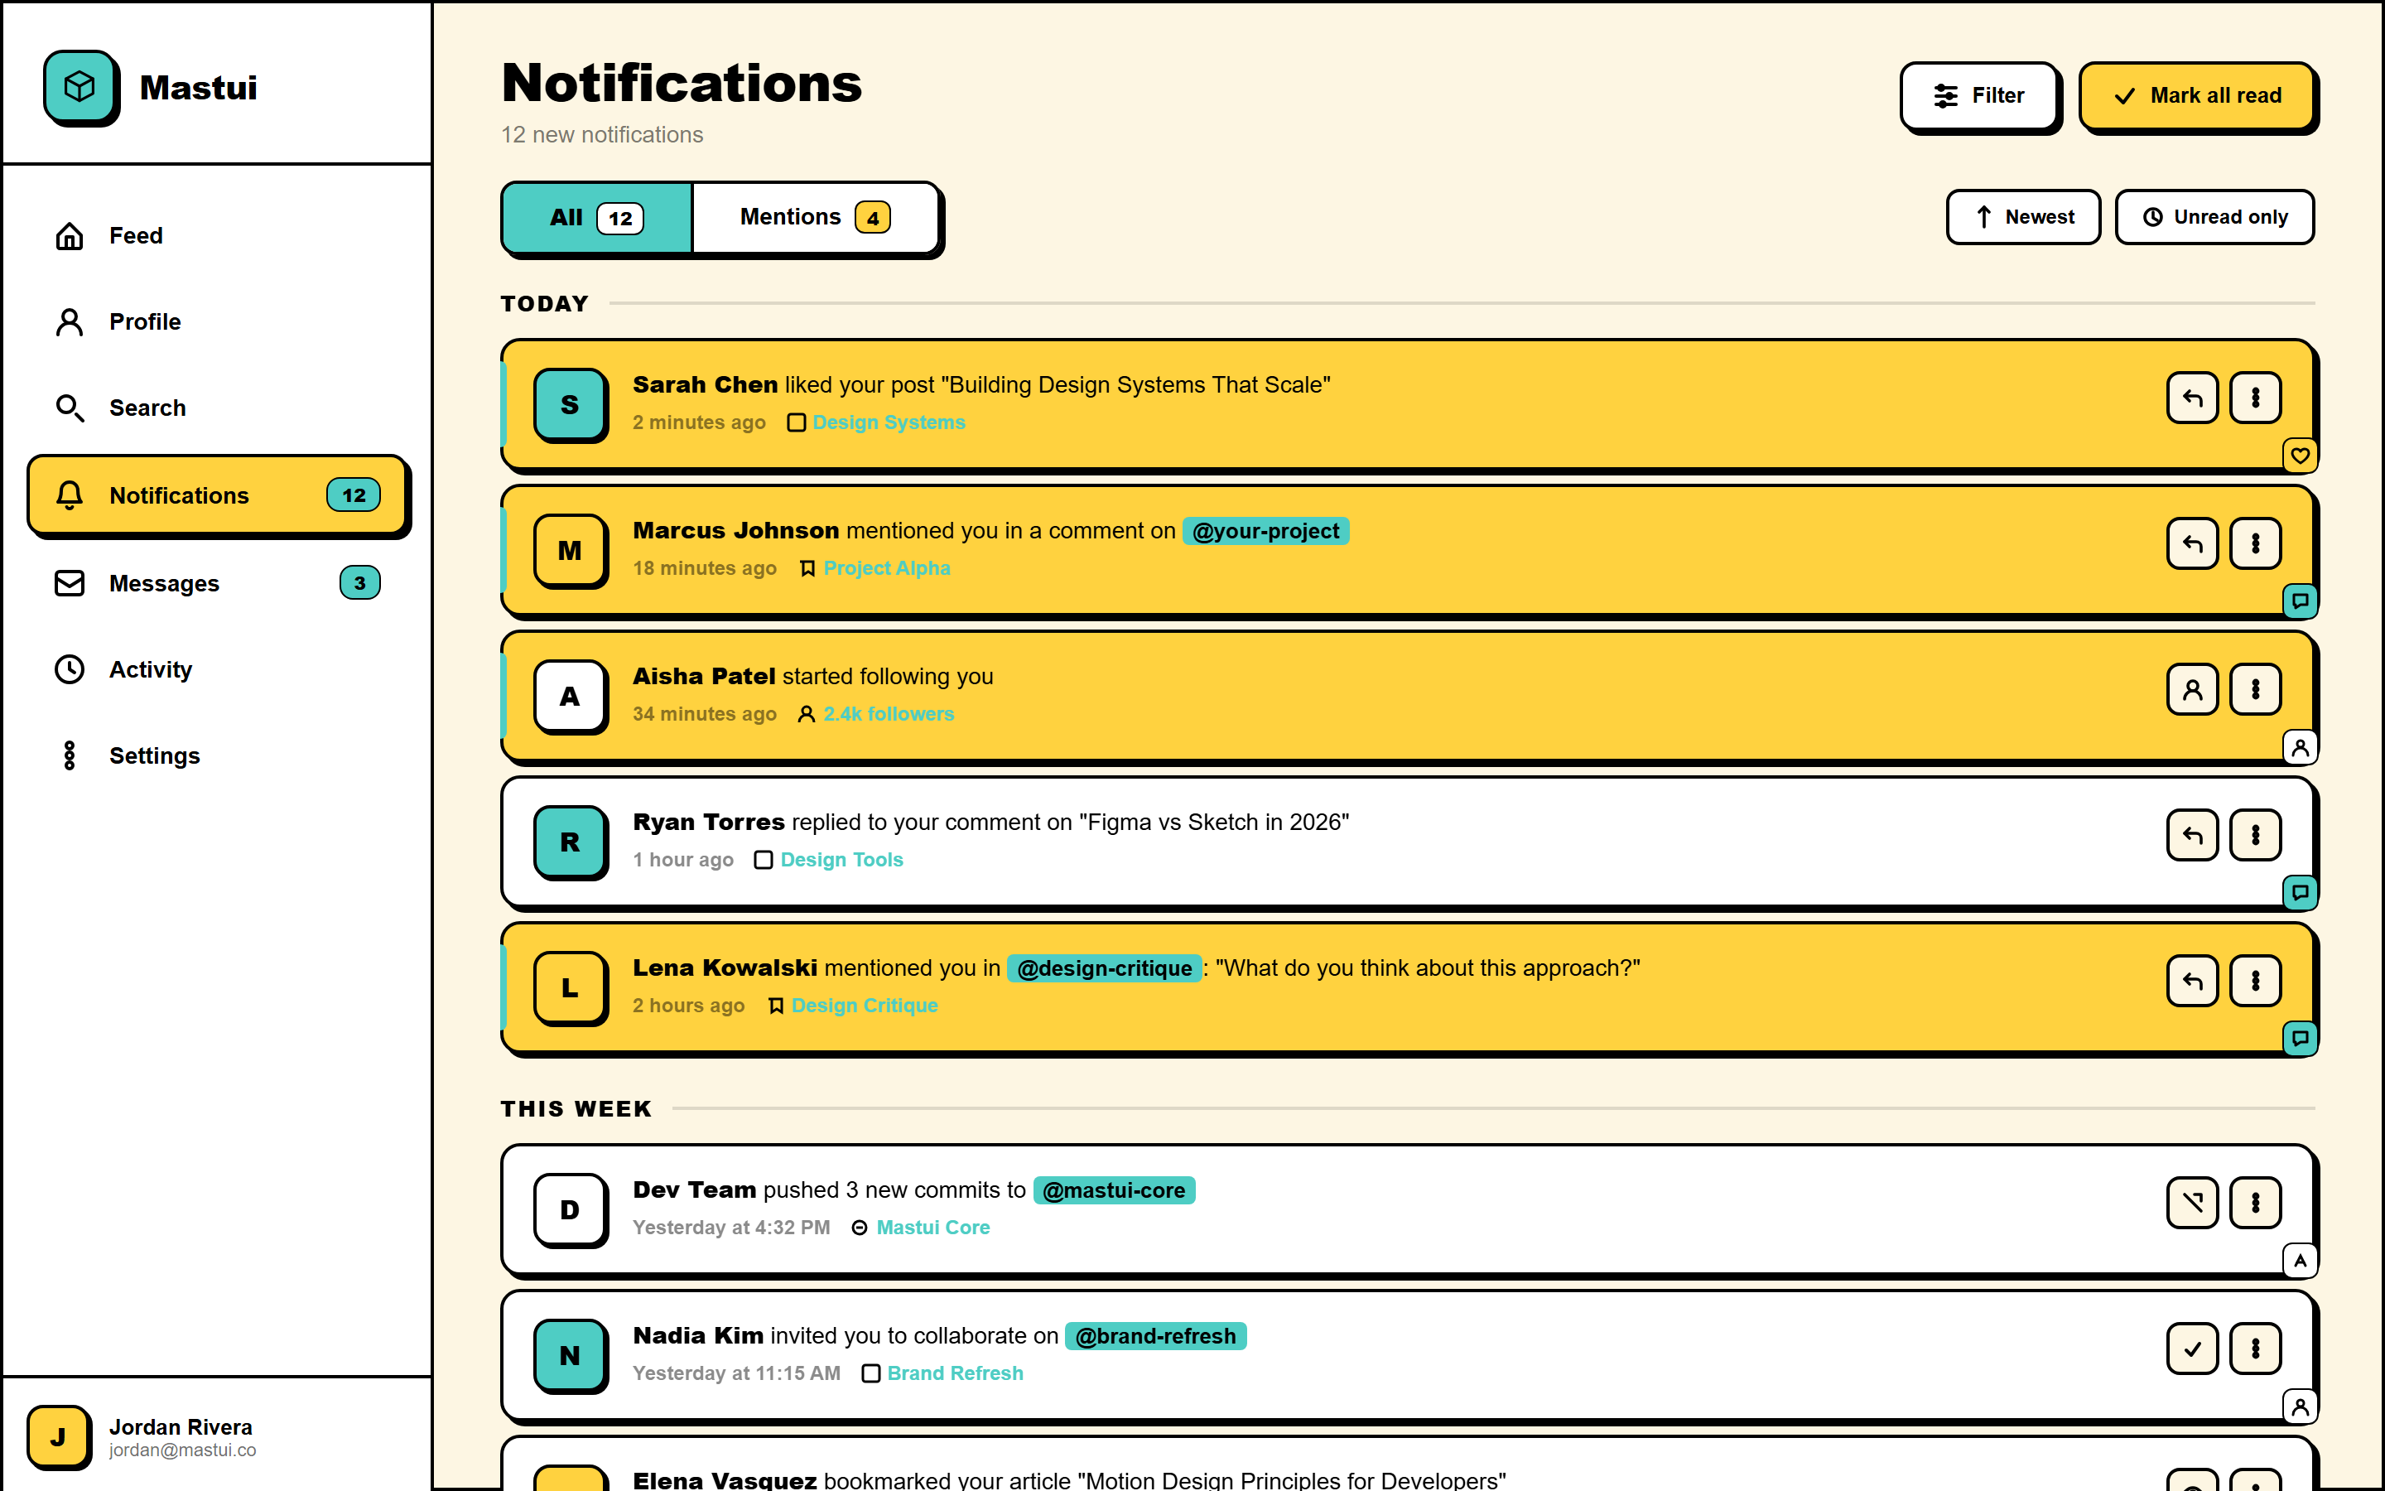Viewport: 2385px width, 1491px height.
Task: Open Settings from the sidebar
Action: (217, 755)
